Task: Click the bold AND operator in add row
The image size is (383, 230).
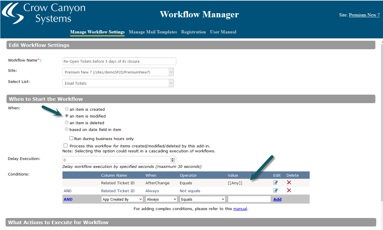Action: (68, 199)
